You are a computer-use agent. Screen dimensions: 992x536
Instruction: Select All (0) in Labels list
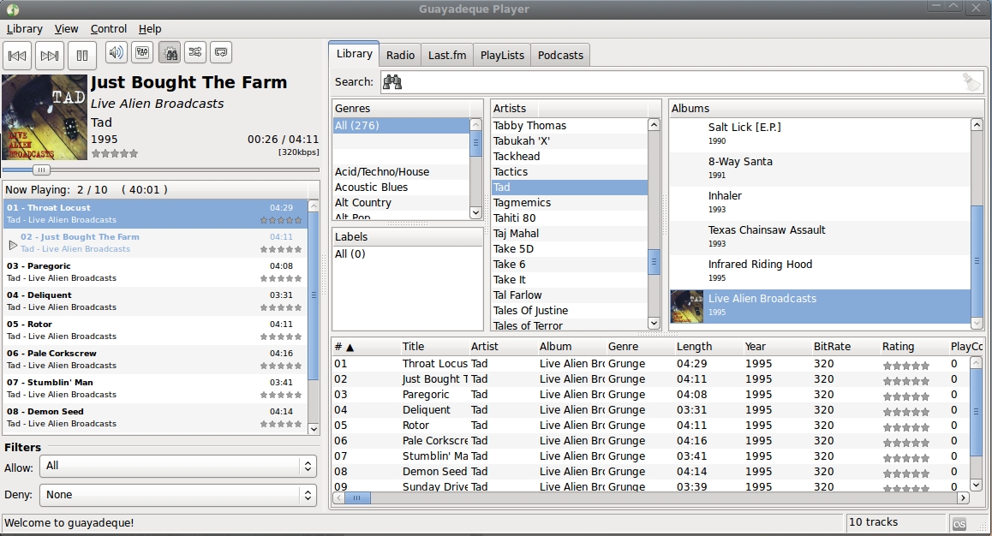tap(408, 254)
